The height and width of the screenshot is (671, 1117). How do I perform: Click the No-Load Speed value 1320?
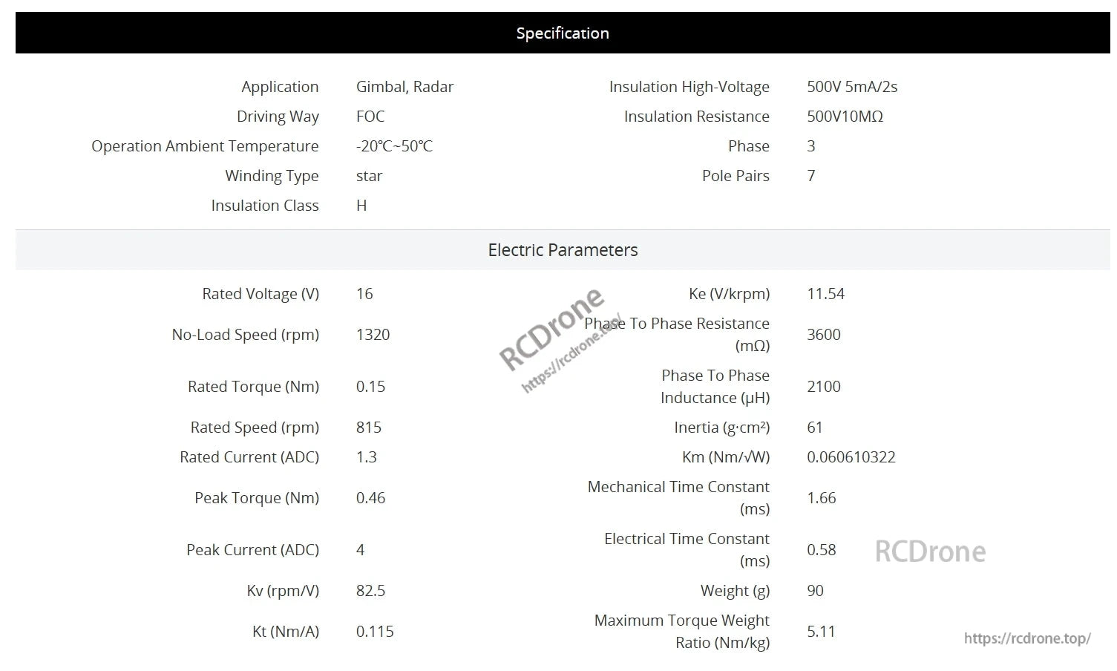[x=373, y=335]
